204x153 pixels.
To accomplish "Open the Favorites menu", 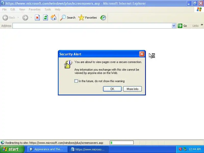I will point(35,9).
